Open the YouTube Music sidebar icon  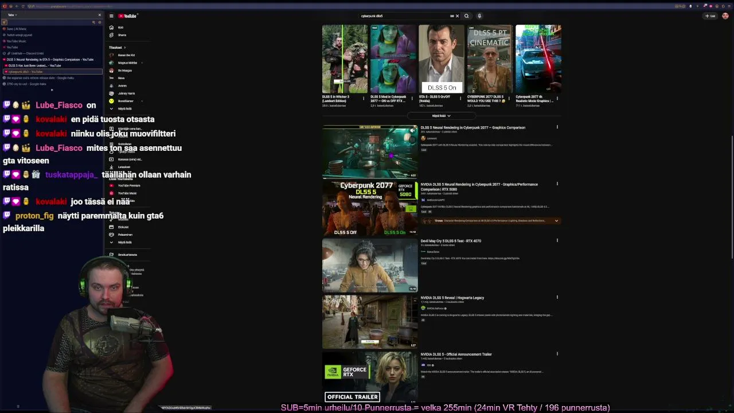click(x=111, y=193)
